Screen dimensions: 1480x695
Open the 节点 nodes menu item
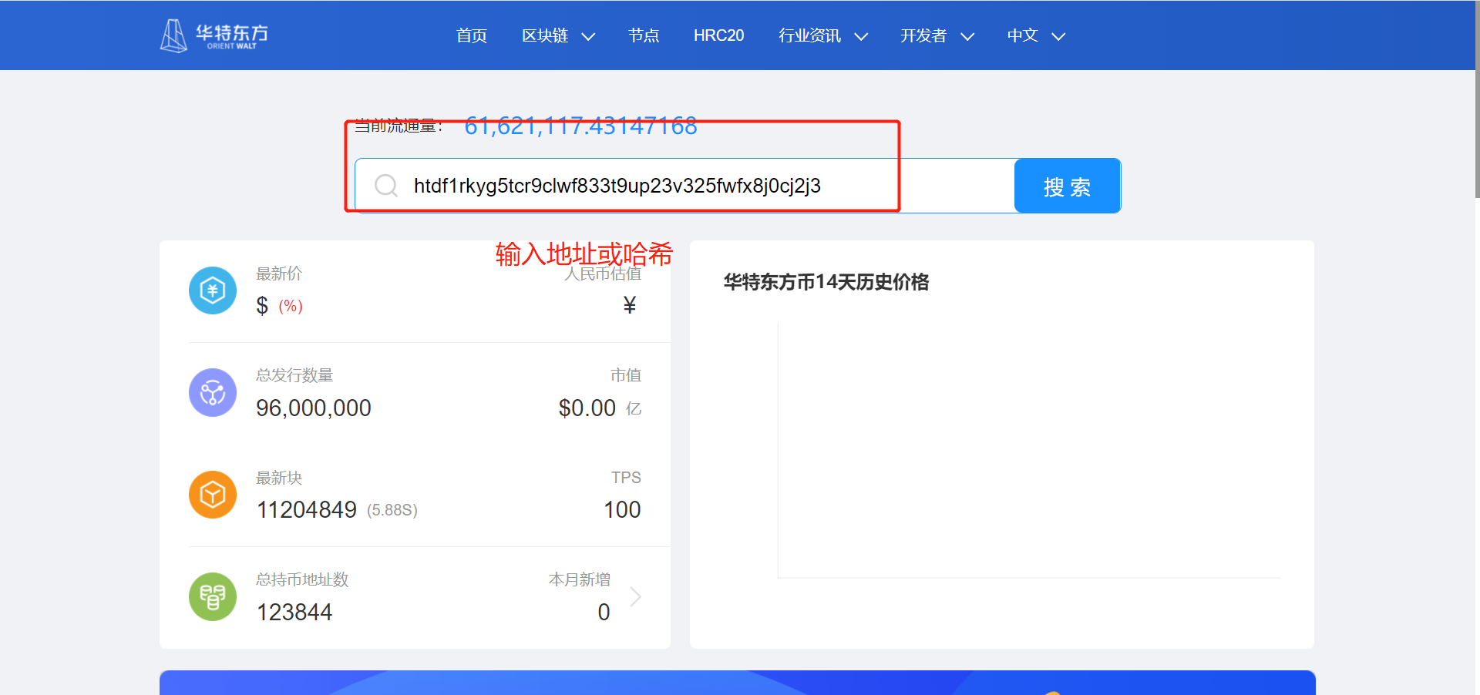click(x=644, y=35)
